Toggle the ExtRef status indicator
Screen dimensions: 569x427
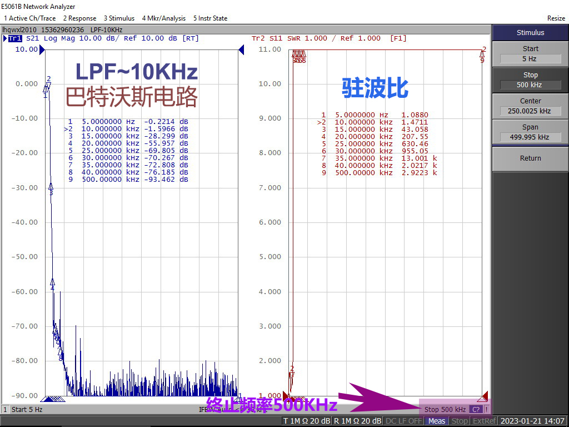point(484,421)
